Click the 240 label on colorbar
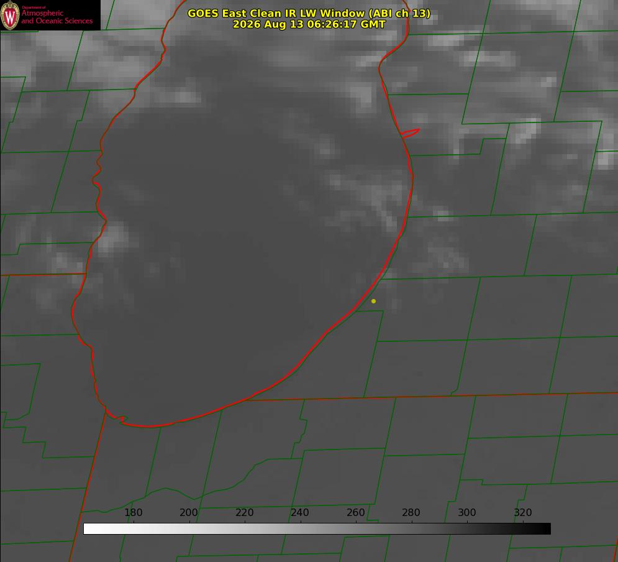 pos(300,512)
